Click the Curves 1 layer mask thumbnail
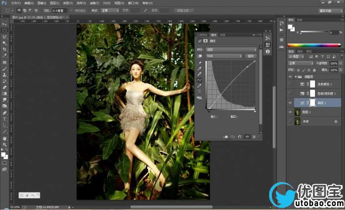 313,103
